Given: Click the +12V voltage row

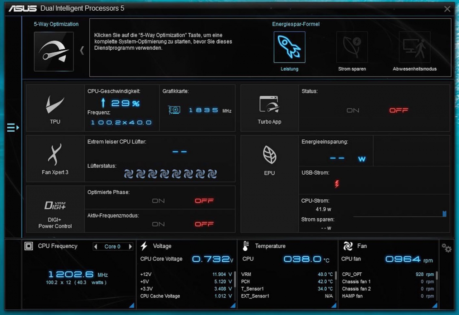Looking at the screenshot, I should click(186, 275).
